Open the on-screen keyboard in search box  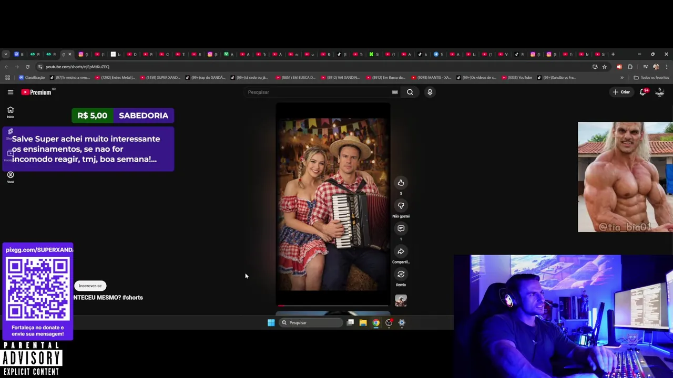pos(395,92)
